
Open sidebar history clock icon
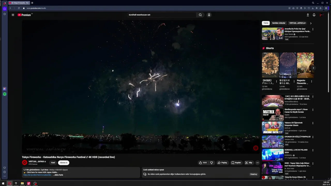[x=4, y=172]
